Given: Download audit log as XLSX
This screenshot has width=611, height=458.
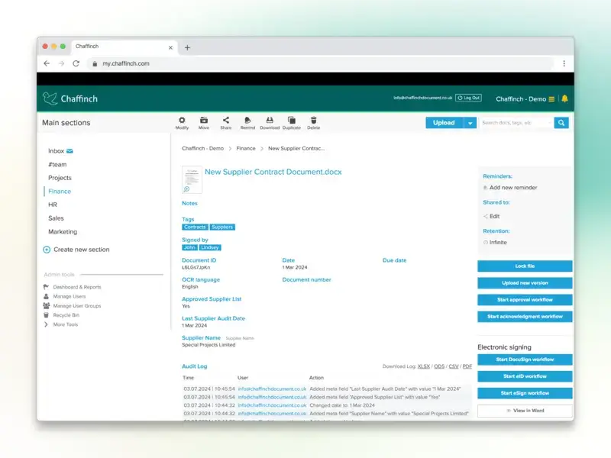Looking at the screenshot, I should (x=424, y=366).
